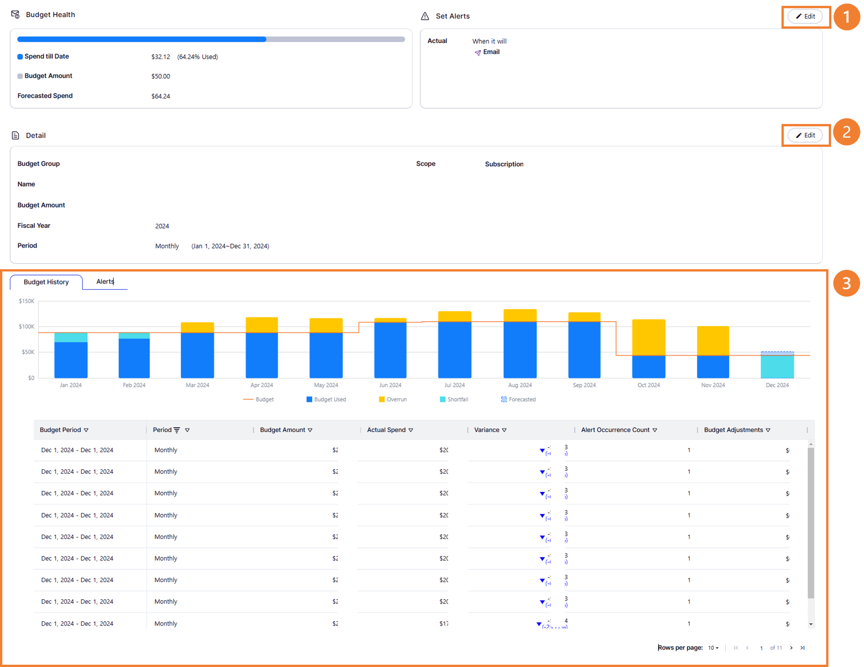Click the Email paper plane icon
The height and width of the screenshot is (667, 864).
478,52
